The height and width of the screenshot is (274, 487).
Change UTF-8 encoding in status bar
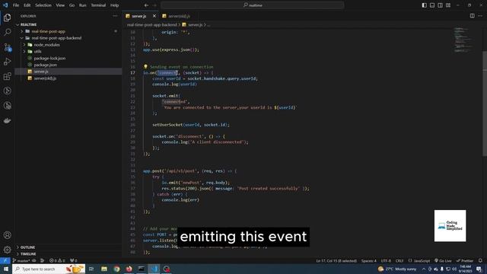pyautogui.click(x=386, y=260)
